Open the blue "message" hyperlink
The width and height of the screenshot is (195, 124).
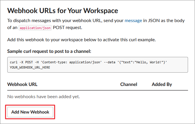click(x=133, y=21)
